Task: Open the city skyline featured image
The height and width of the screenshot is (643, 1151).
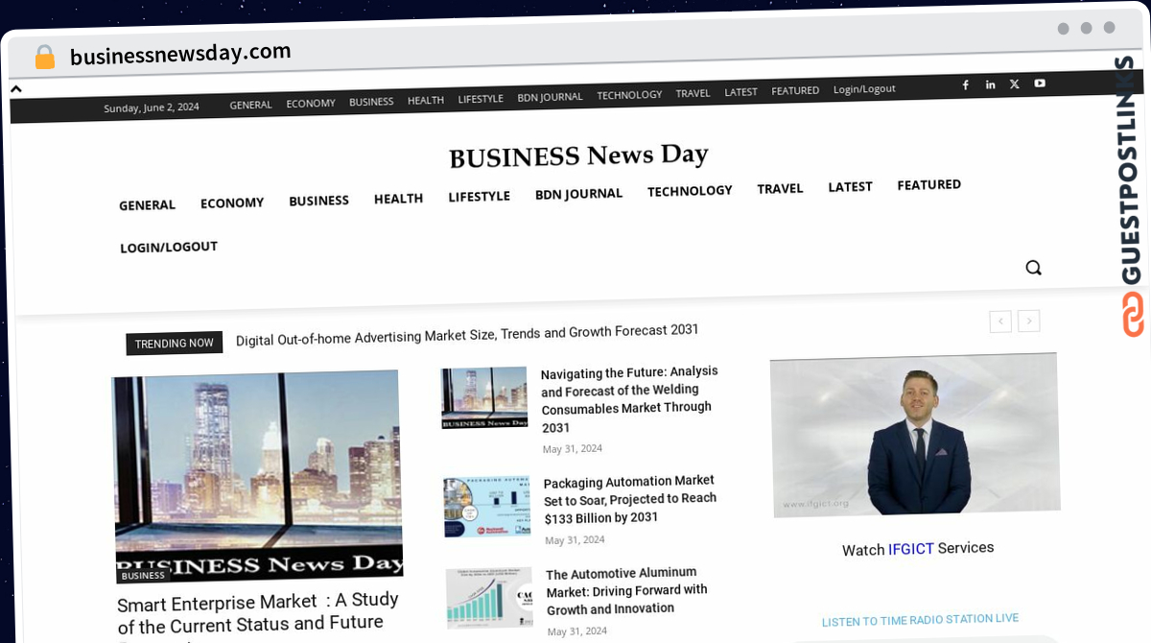Action: click(257, 475)
